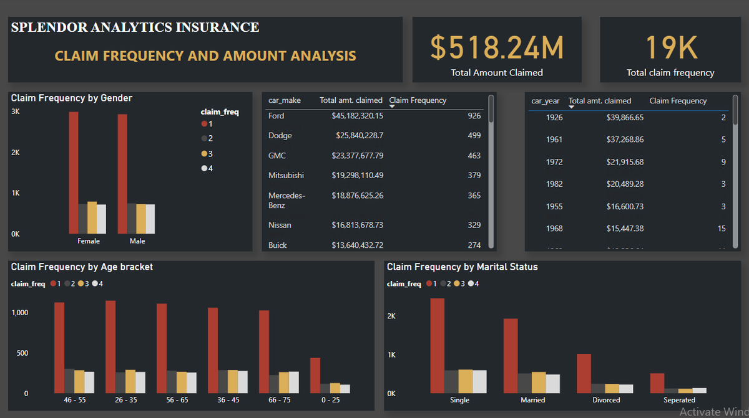
Task: Click the SPLENDOR ANALYTICS INSURANCE title
Action: pyautogui.click(x=135, y=27)
